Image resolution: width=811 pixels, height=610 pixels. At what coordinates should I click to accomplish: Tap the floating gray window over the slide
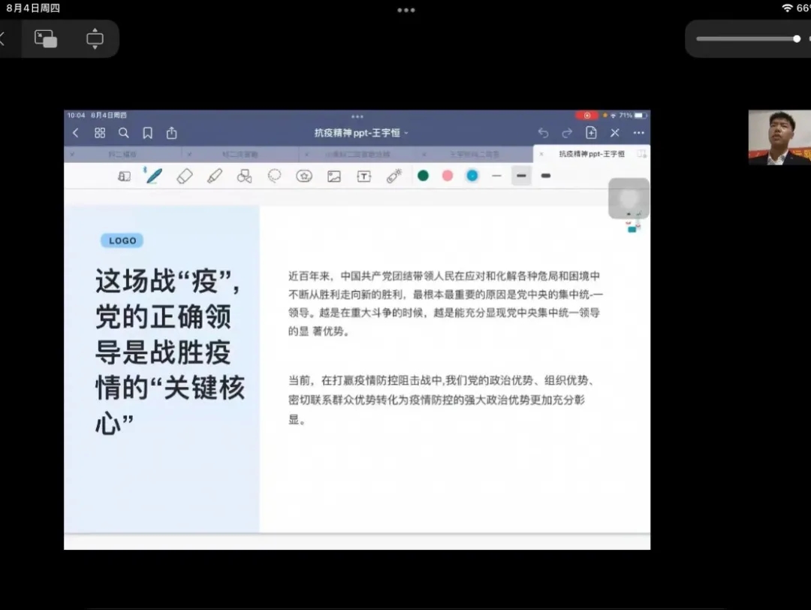tap(629, 198)
